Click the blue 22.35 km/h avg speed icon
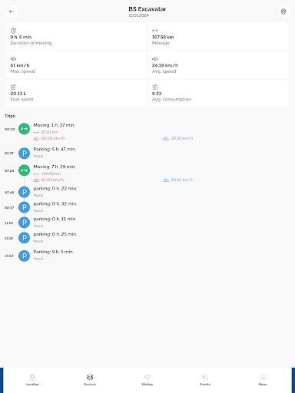 (166, 138)
